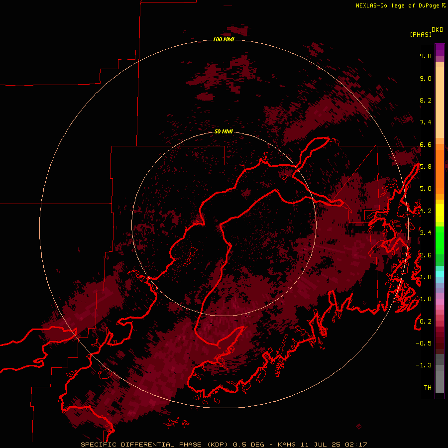Click the 3.4 scale value

click(x=426, y=233)
